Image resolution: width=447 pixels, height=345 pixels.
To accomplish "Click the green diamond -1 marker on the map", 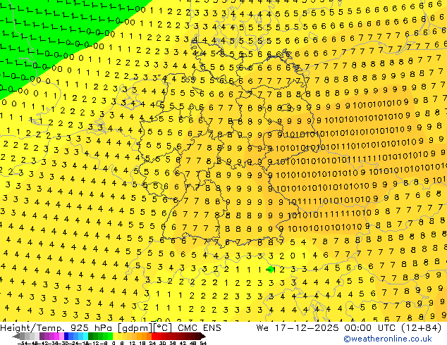I will (x=270, y=269).
